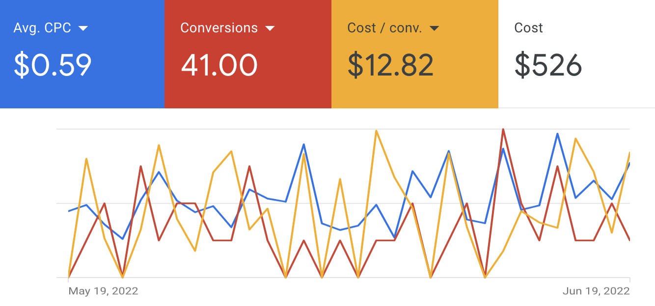The image size is (655, 306).
Task: Click the $0.59 average CPC value
Action: pyautogui.click(x=53, y=65)
